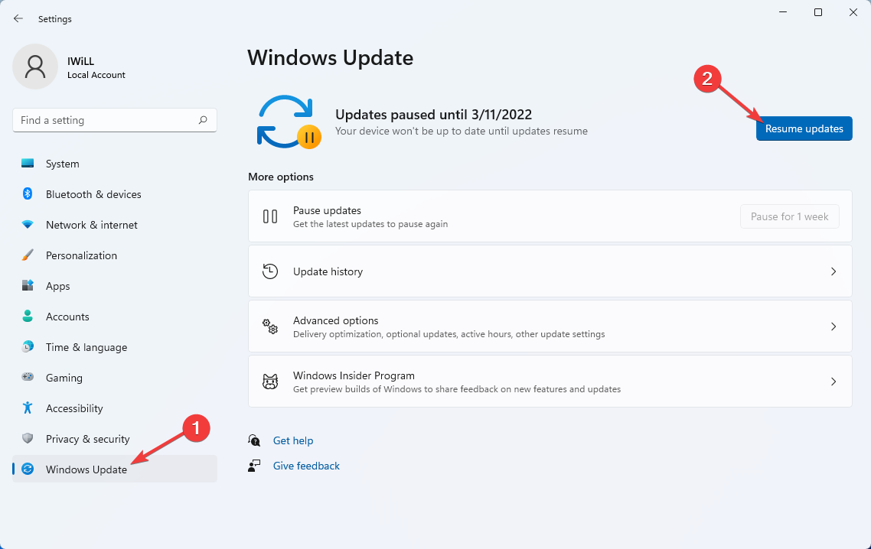Click the back arrow icon
Screen dimensions: 871x549
(18, 19)
